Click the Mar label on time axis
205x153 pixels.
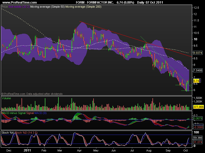point(60,150)
